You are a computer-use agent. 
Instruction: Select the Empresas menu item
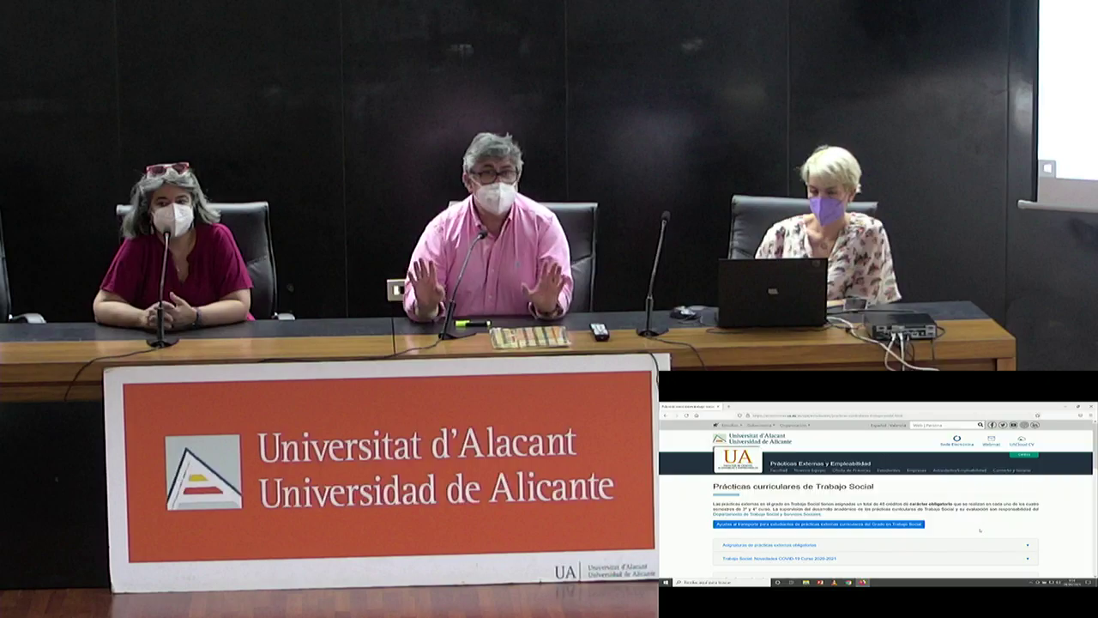(x=915, y=470)
